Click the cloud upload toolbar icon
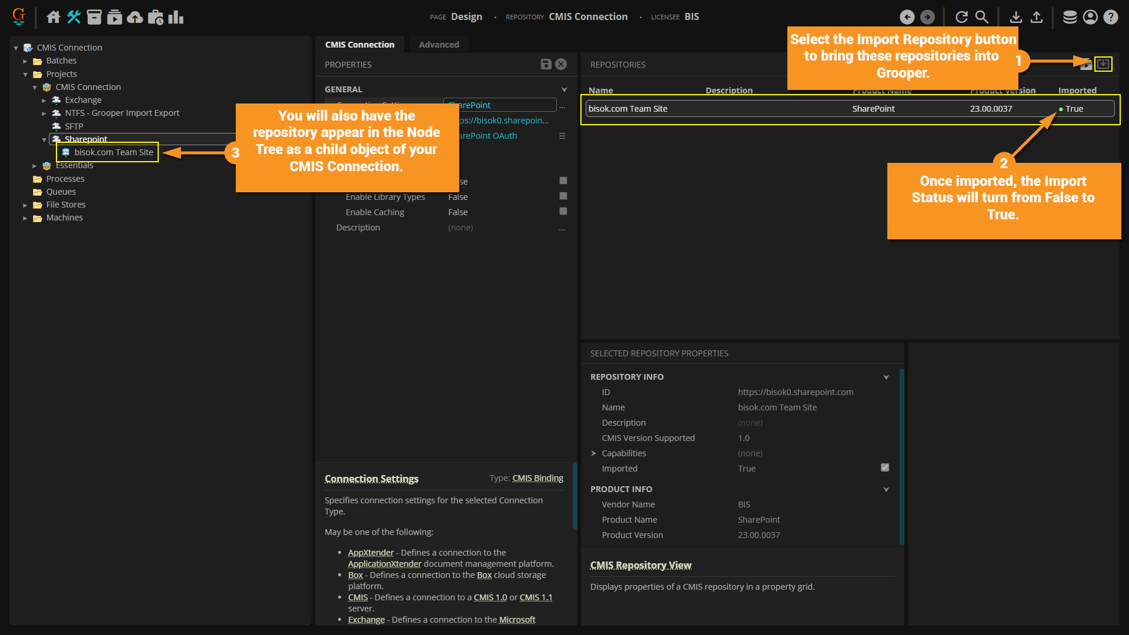This screenshot has width=1129, height=635. click(135, 17)
